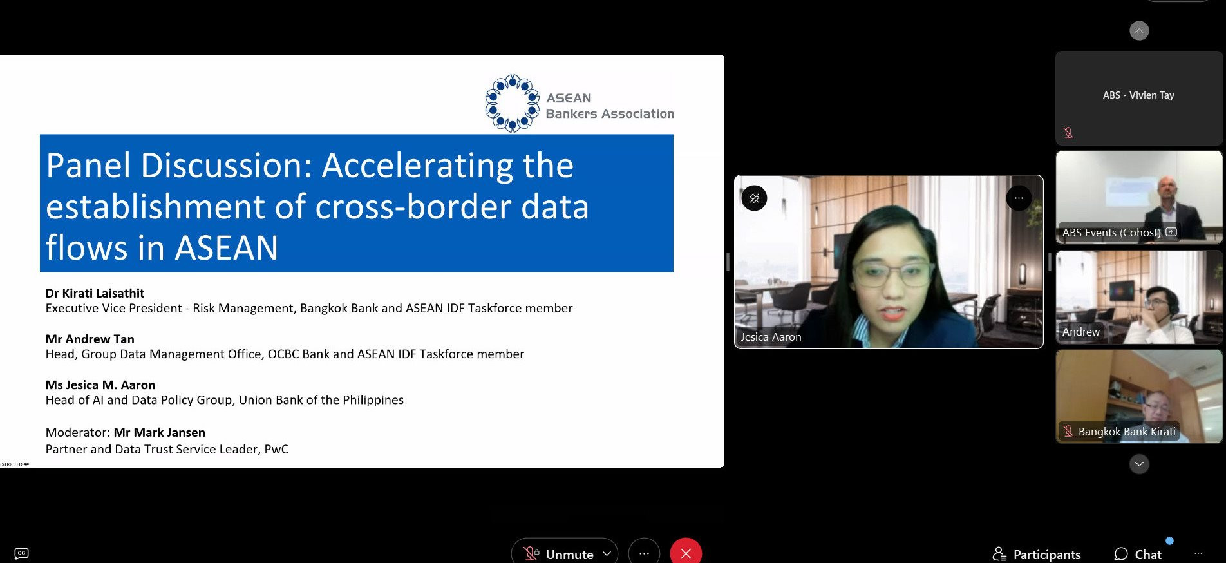Click muted mic icon on Bangkok Bank Kirati
Image resolution: width=1226 pixels, height=563 pixels.
click(x=1068, y=431)
